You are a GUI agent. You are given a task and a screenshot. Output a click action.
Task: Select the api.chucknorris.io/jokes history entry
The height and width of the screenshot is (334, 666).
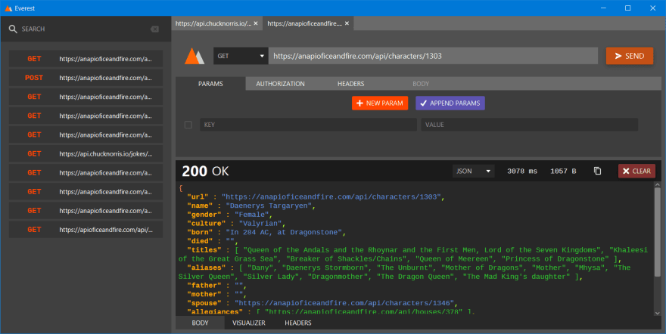[86, 153]
